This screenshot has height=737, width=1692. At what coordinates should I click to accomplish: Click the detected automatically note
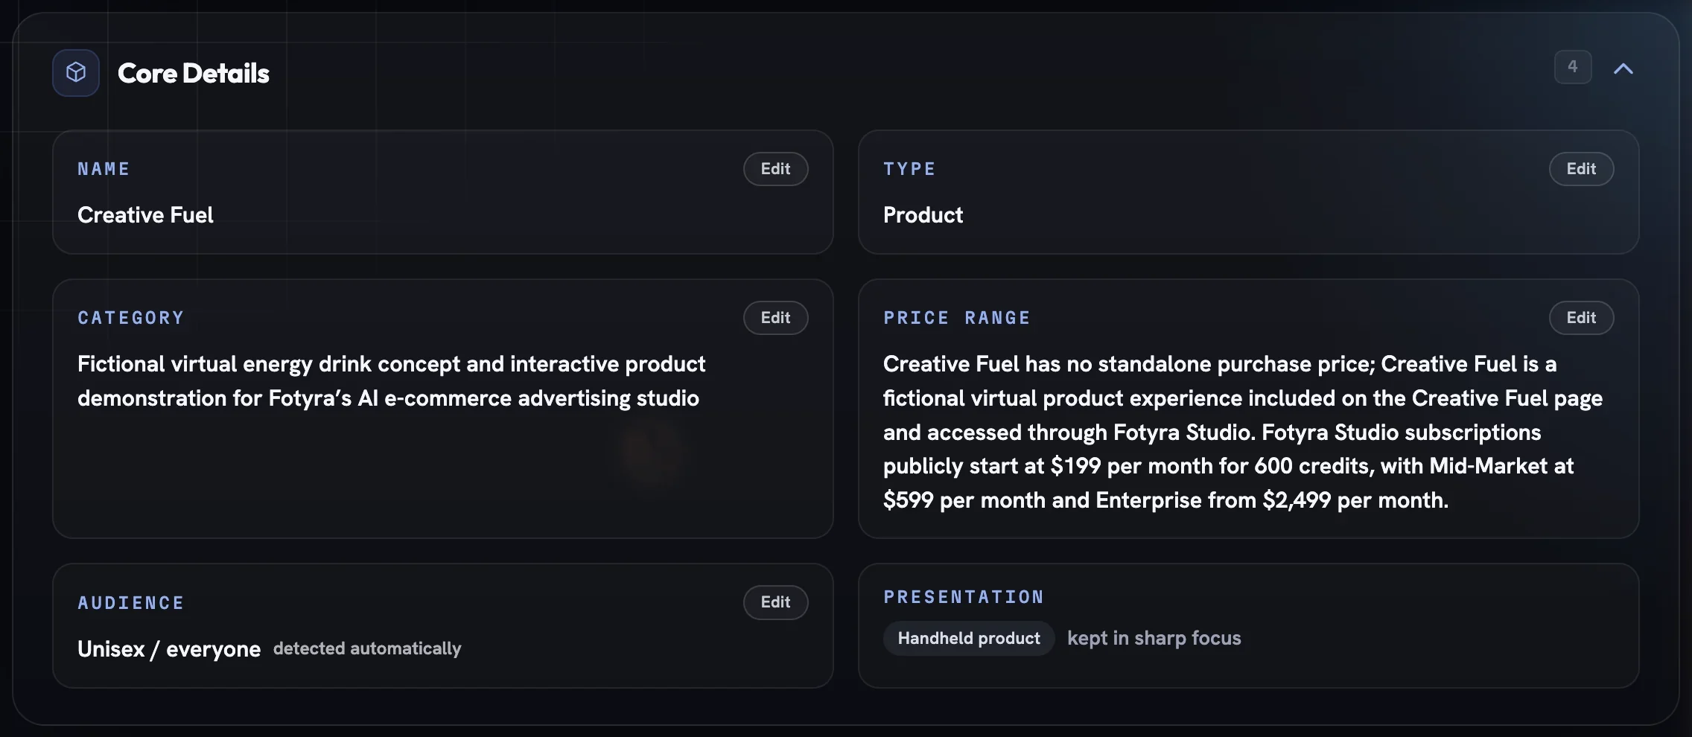point(367,648)
